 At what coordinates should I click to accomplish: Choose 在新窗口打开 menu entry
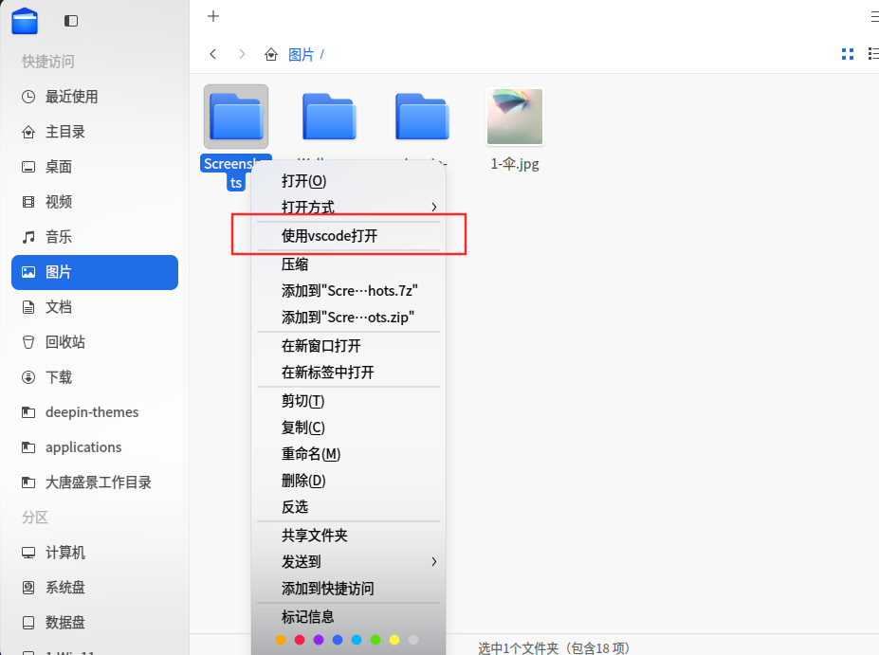point(348,346)
